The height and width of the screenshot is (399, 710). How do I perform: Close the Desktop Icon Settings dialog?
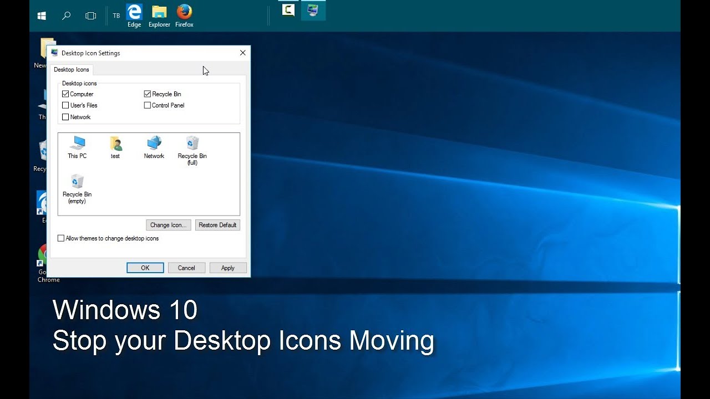click(x=242, y=53)
